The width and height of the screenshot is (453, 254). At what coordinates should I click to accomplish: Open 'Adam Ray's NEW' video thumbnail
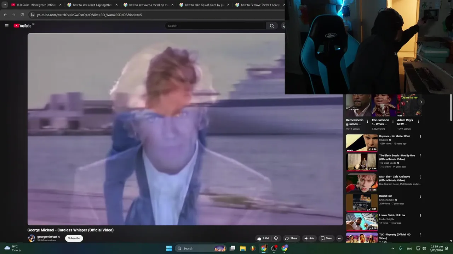click(x=409, y=105)
